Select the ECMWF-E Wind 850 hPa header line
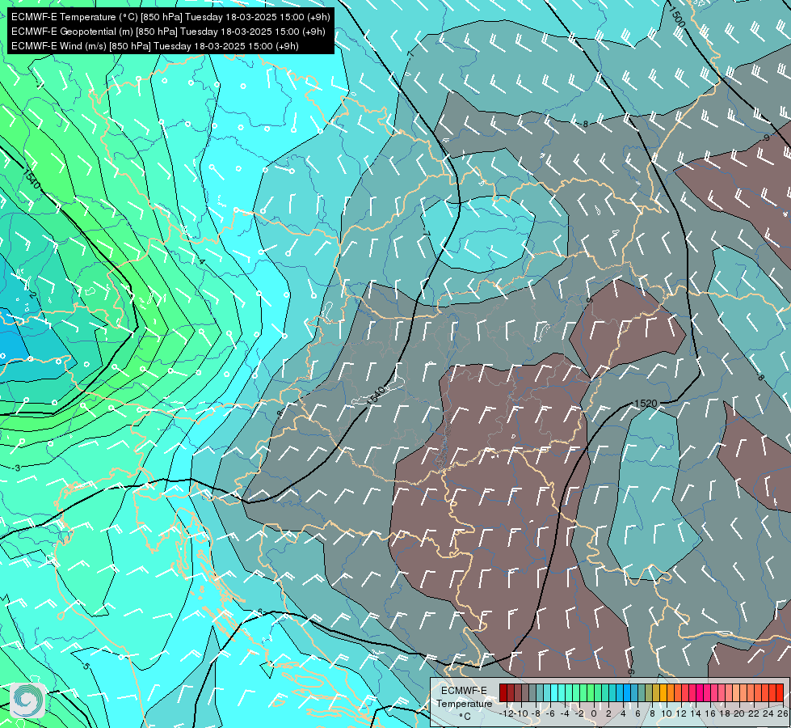Screen dimensions: 791x728 pyautogui.click(x=155, y=46)
